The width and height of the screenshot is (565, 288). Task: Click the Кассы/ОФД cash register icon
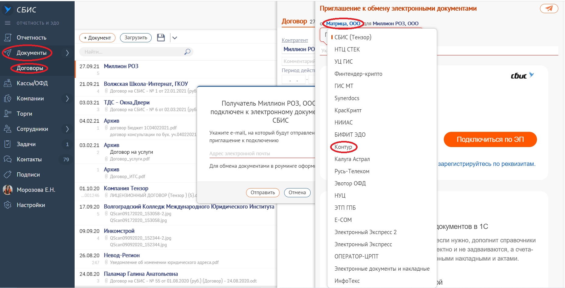(8, 83)
